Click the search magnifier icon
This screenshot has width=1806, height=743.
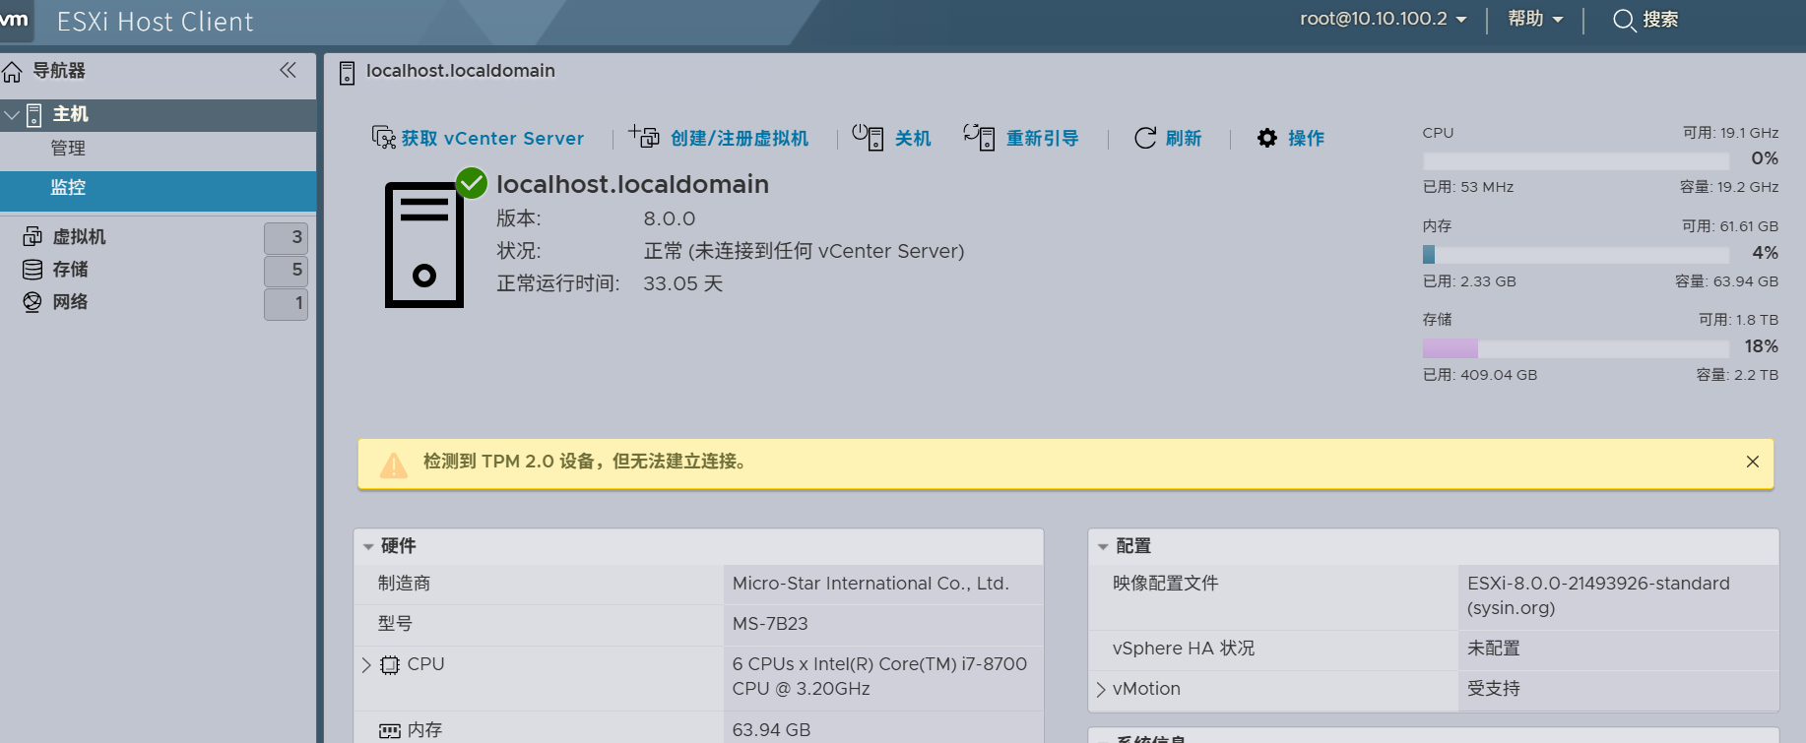(x=1625, y=21)
